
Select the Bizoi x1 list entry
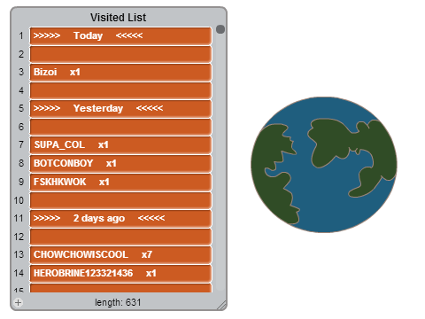[120, 72]
